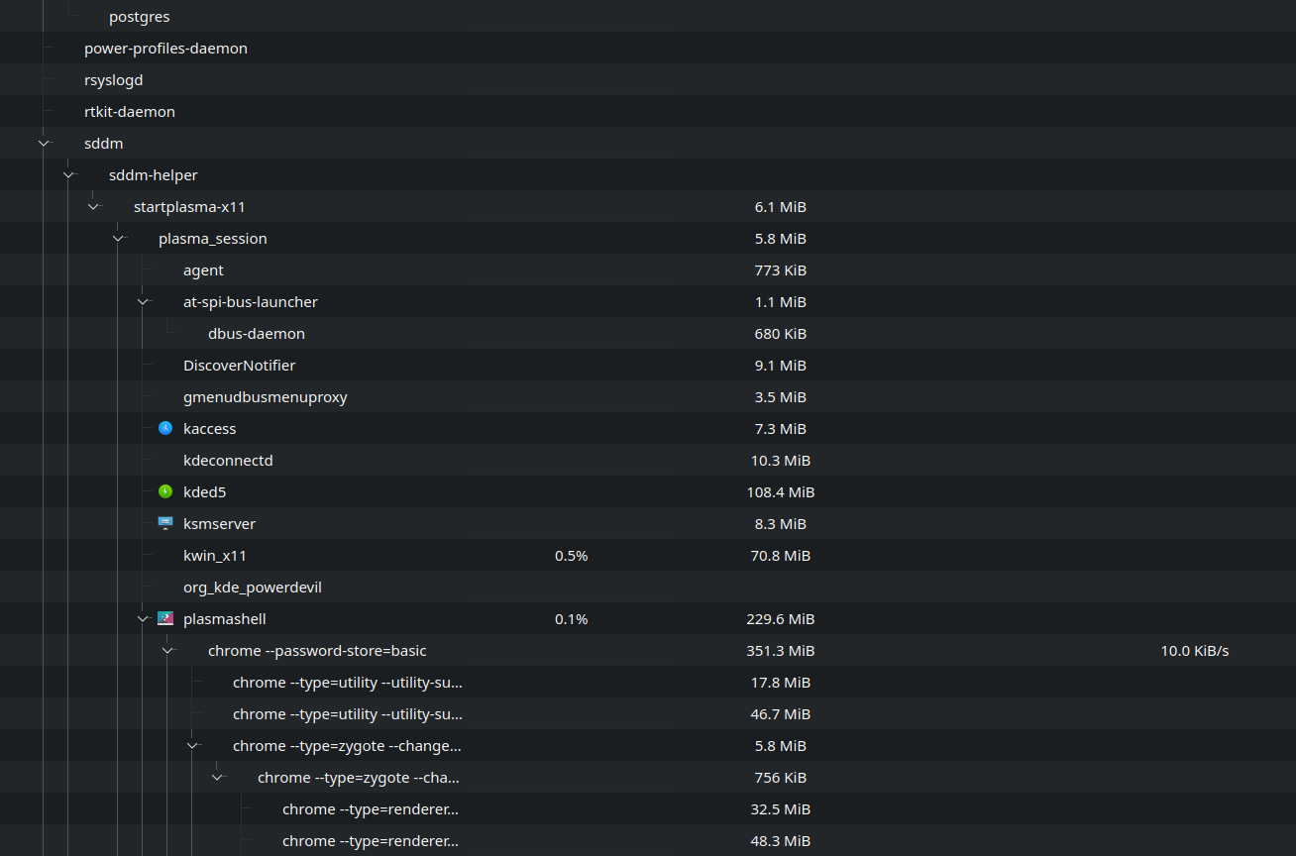Viewport: 1296px width, 856px height.
Task: Select chrome renderer process name using 32.5 MiB
Action: click(x=371, y=808)
